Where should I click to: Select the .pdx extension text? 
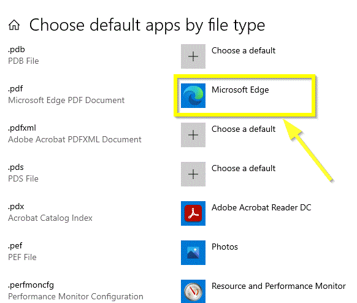(16, 207)
